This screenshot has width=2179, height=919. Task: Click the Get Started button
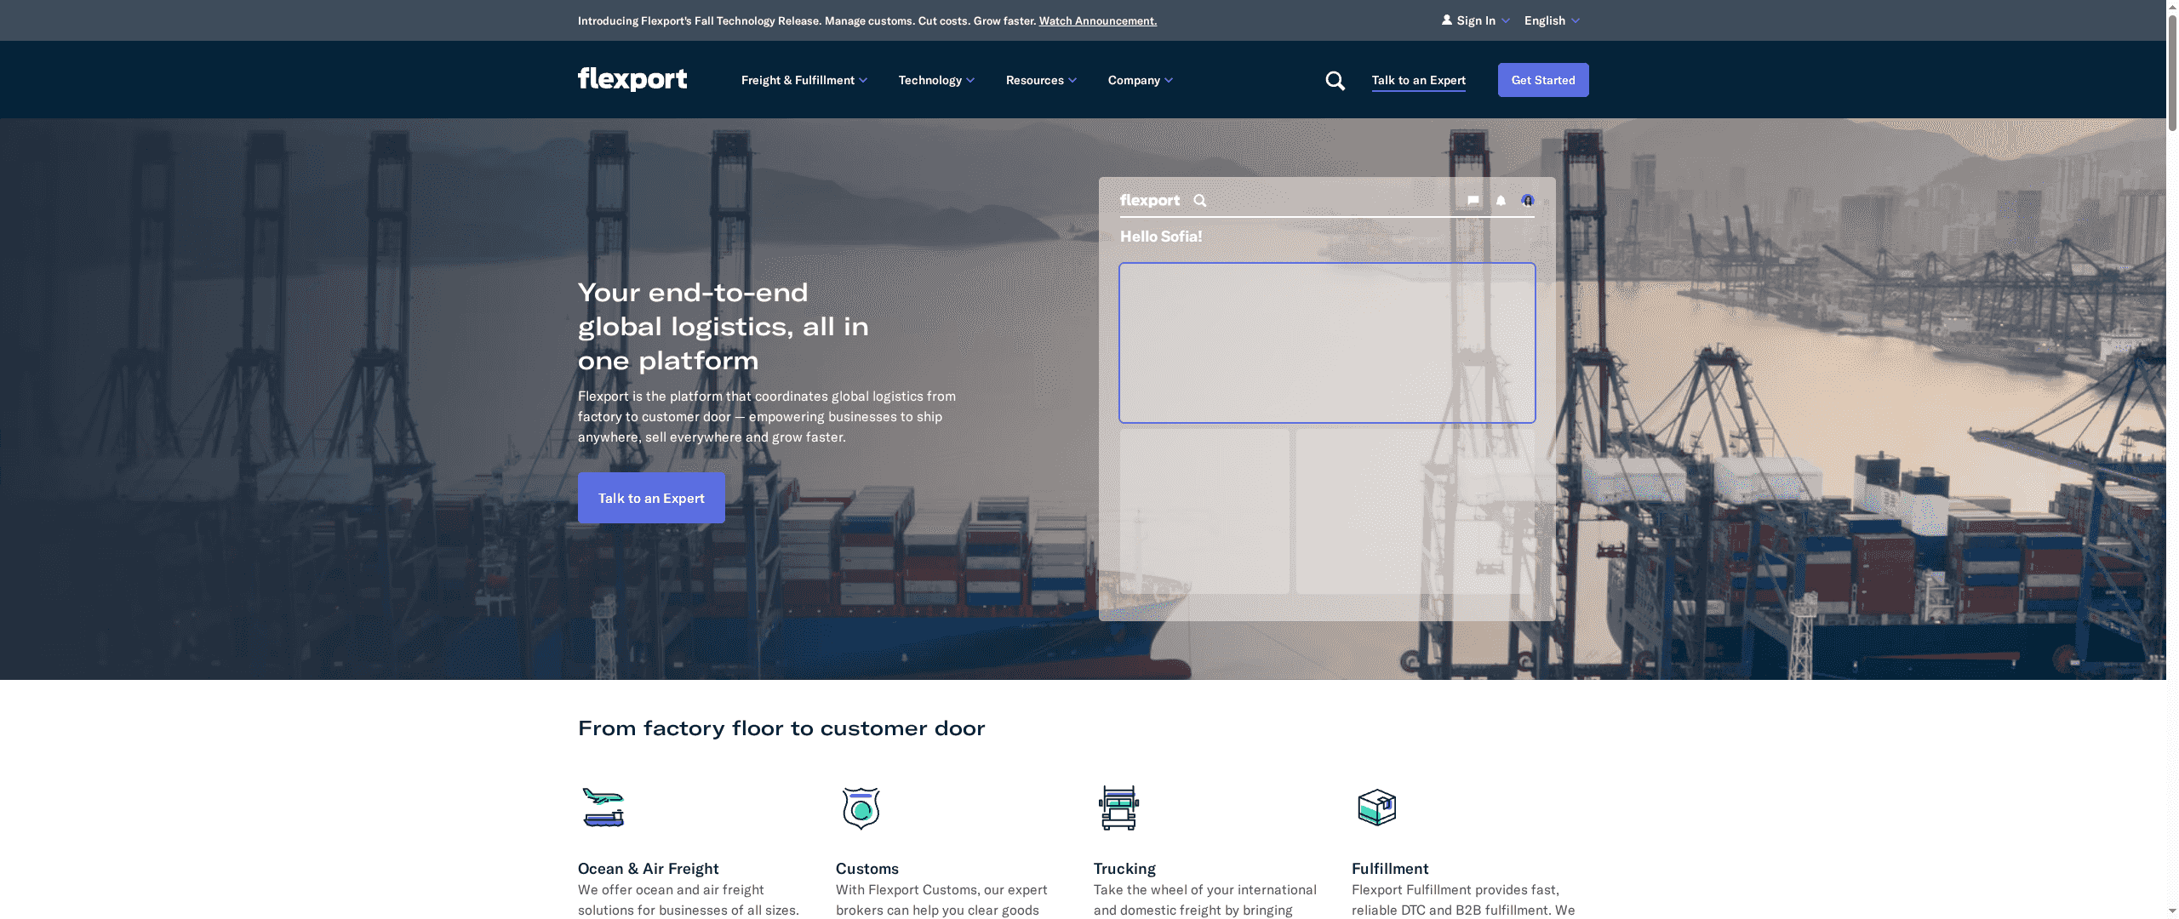click(x=1542, y=79)
